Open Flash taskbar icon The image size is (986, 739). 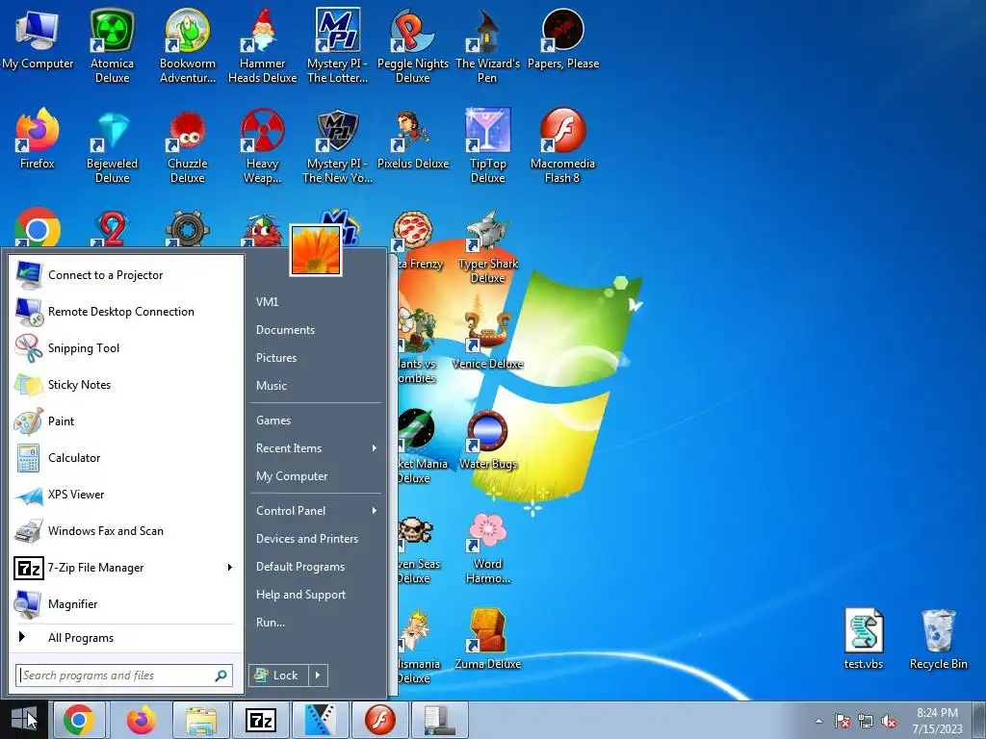[380, 720]
